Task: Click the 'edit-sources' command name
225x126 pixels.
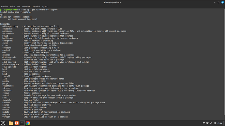Action: coord(9,62)
